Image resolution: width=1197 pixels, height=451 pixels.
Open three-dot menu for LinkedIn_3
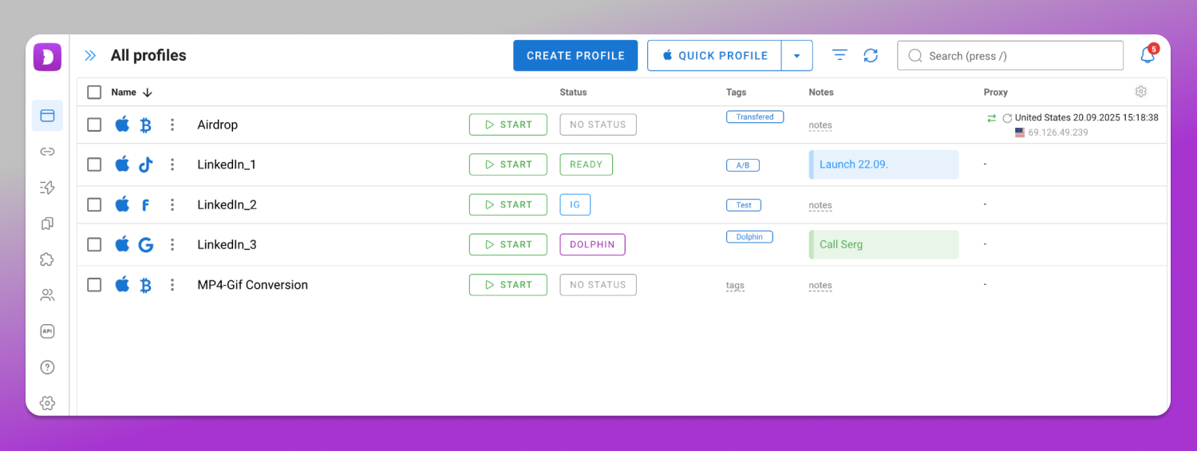click(x=172, y=244)
